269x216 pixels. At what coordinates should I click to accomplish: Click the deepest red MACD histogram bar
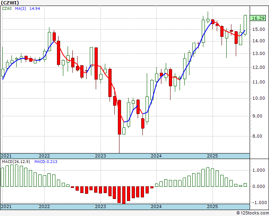click(x=124, y=195)
